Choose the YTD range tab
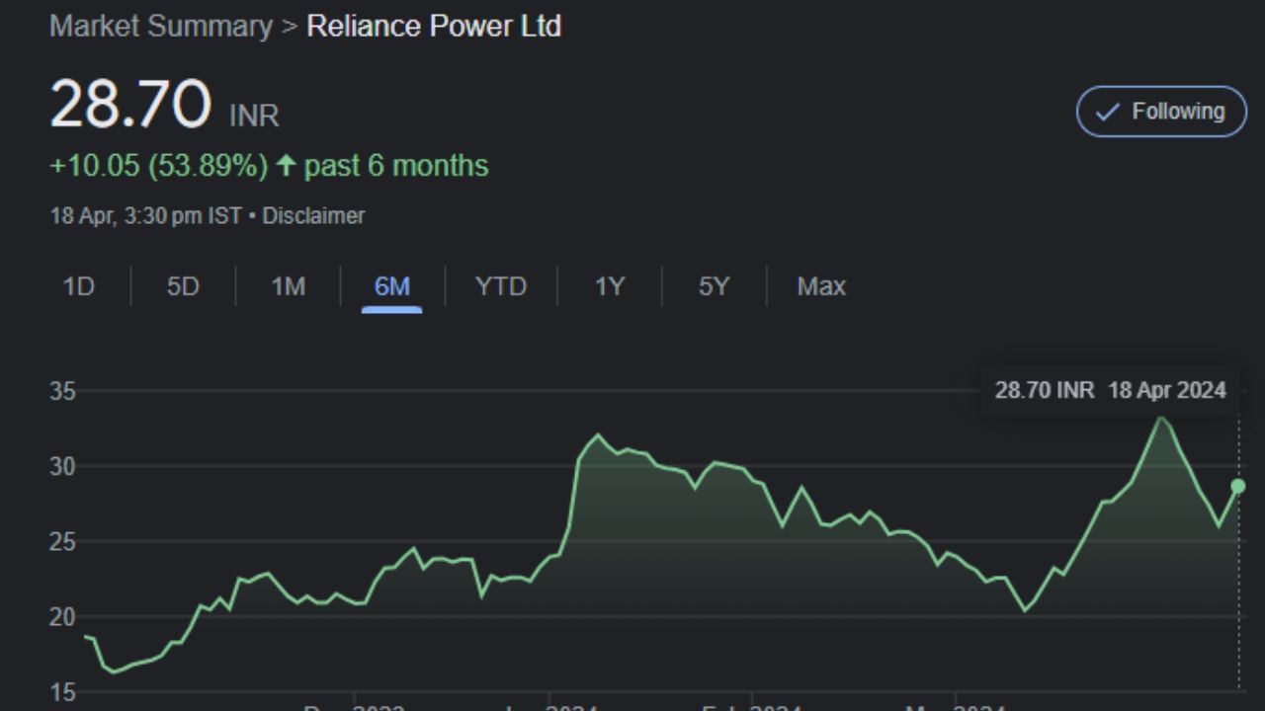The width and height of the screenshot is (1265, 711). [501, 286]
